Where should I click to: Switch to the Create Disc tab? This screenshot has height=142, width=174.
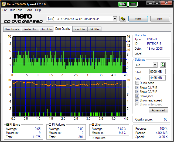tap(30, 29)
